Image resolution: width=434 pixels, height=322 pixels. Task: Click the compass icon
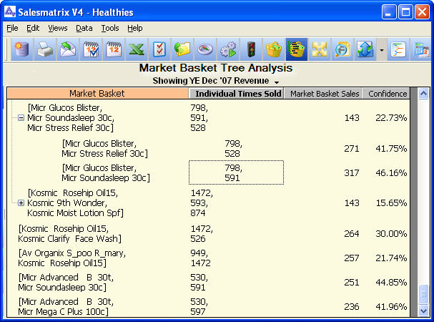coord(205,49)
